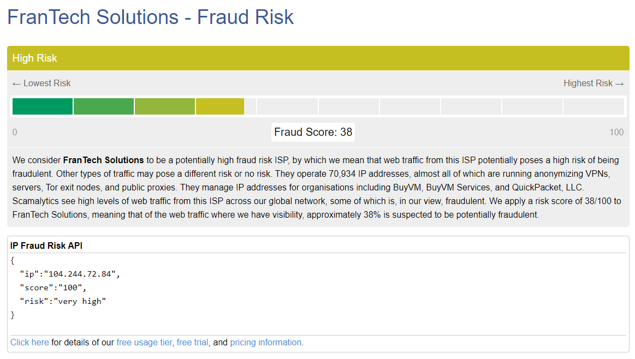The image size is (635, 359).
Task: Click the "← Lowest Risk" label
Action: coord(41,83)
